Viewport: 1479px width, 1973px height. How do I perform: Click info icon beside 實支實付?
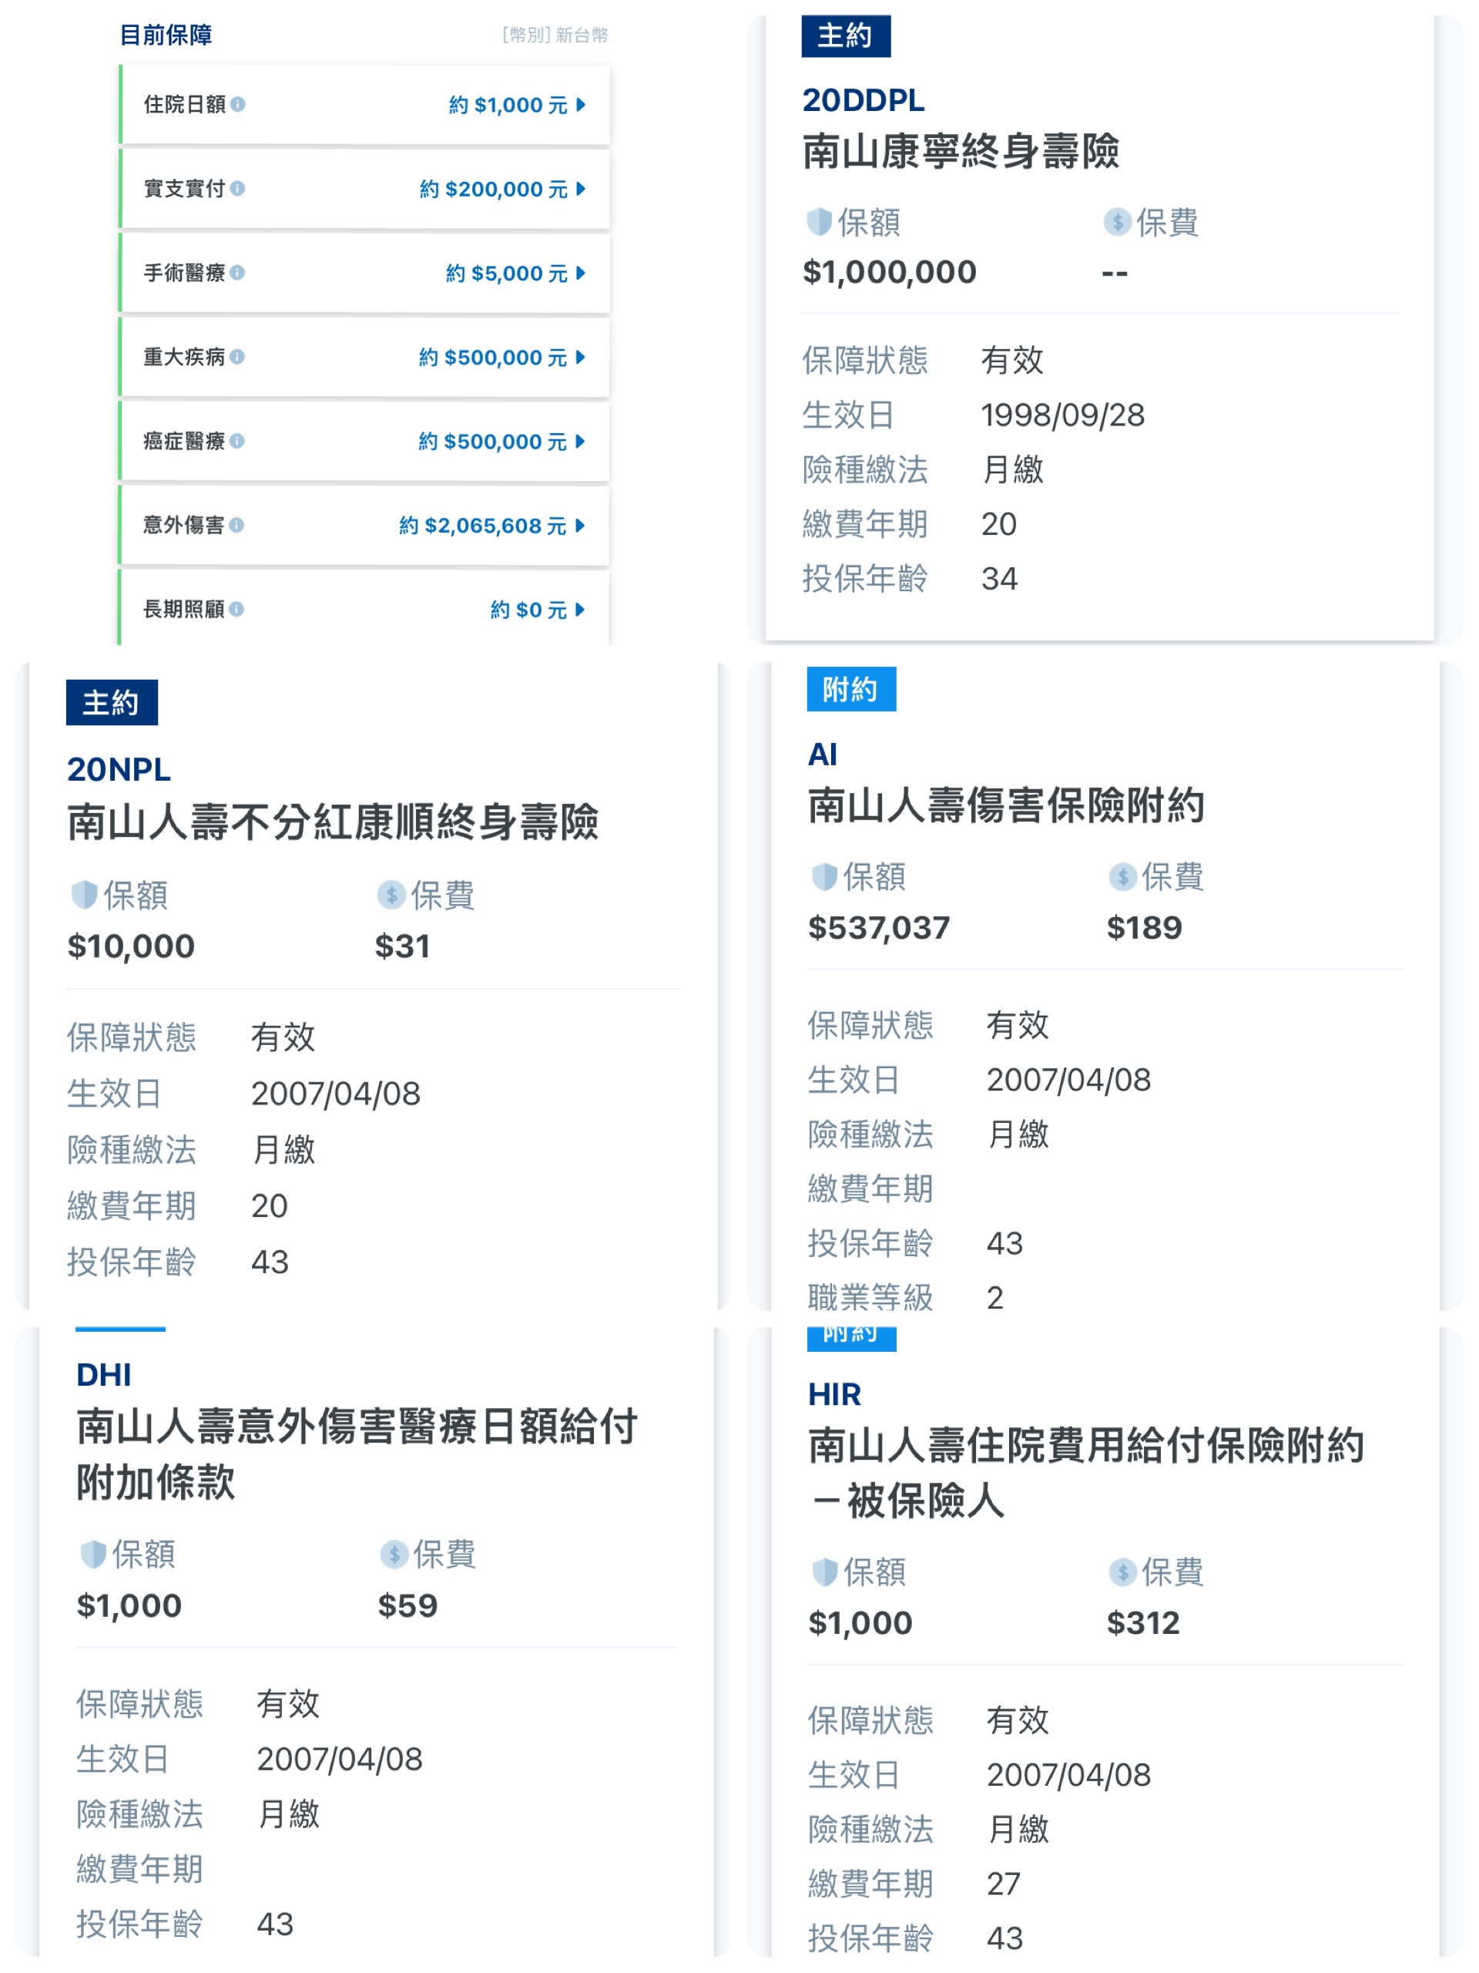click(x=237, y=188)
